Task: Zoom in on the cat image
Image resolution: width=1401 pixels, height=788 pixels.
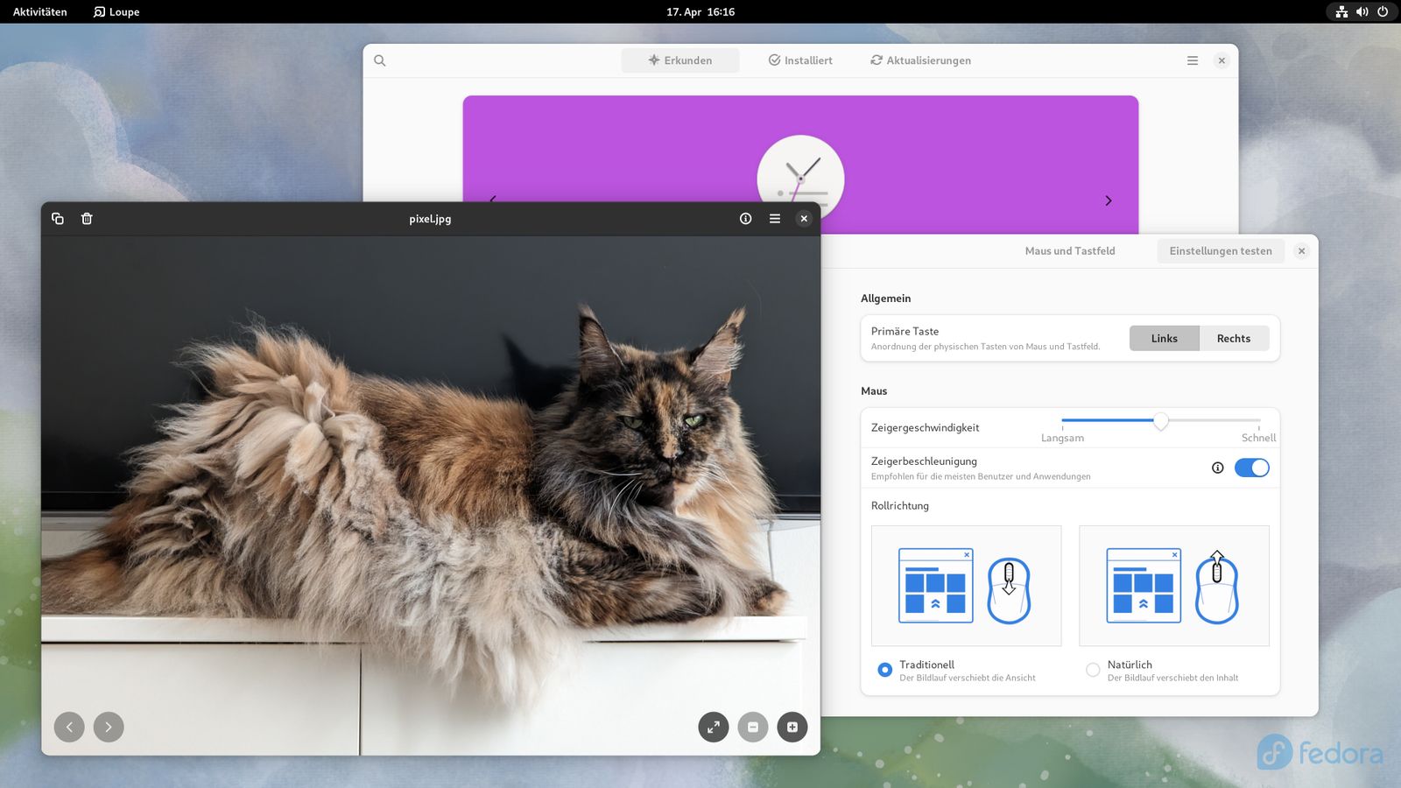Action: click(x=792, y=727)
